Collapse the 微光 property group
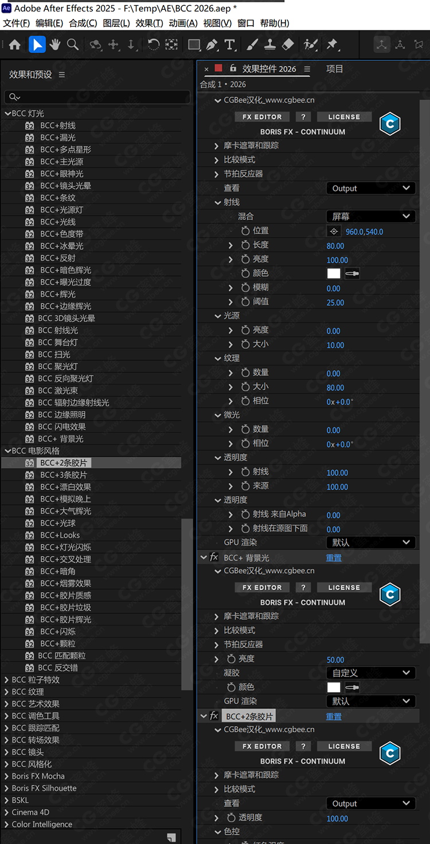430x844 pixels. (218, 415)
